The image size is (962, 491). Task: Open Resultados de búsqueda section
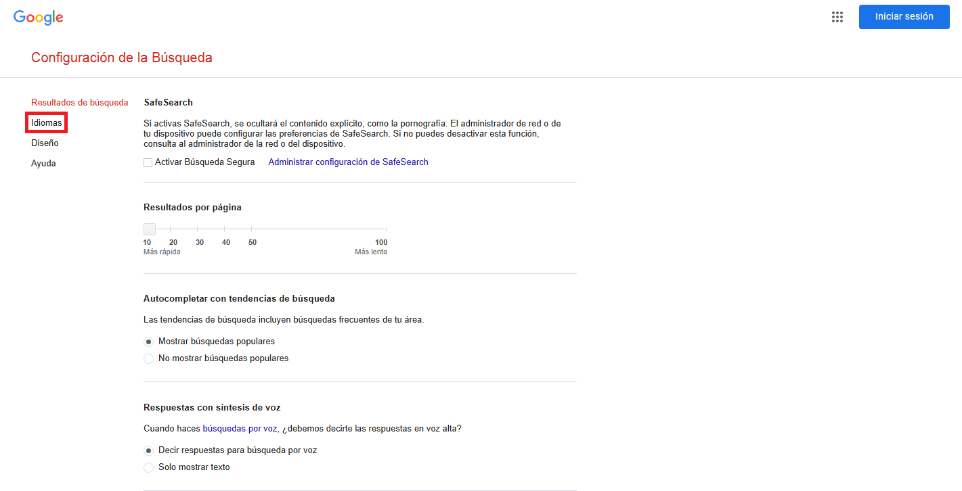(x=80, y=103)
